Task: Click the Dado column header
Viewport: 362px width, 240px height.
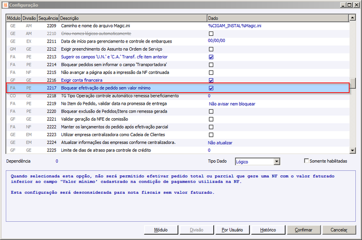Action: (x=278, y=18)
